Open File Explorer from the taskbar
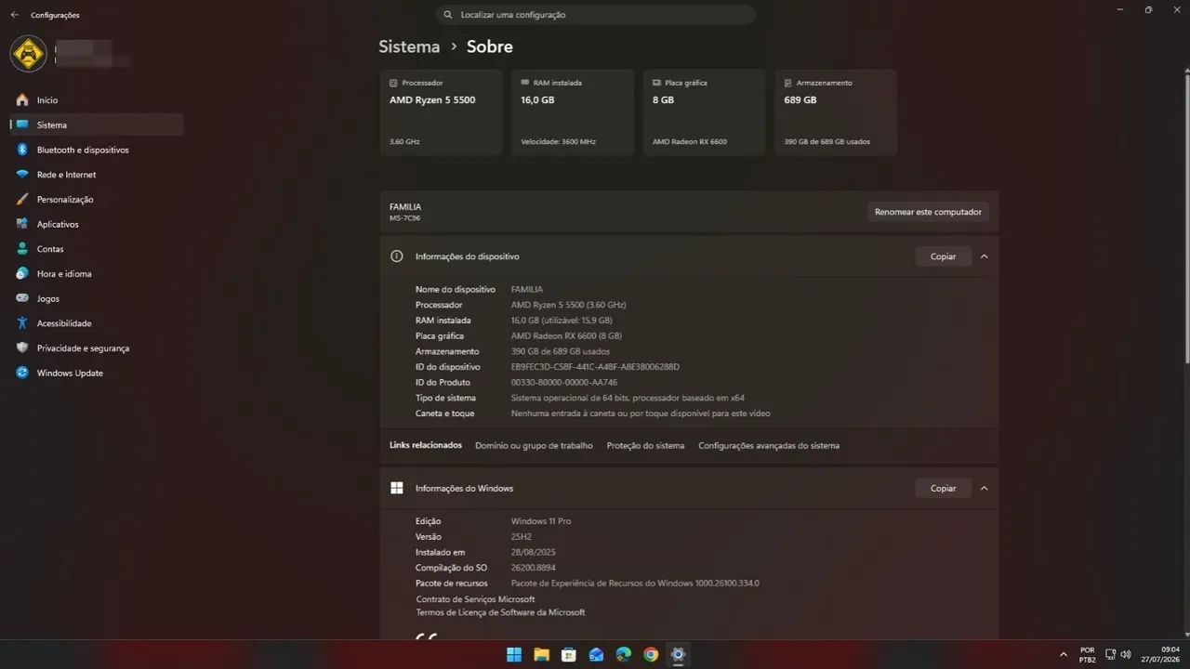 [541, 654]
